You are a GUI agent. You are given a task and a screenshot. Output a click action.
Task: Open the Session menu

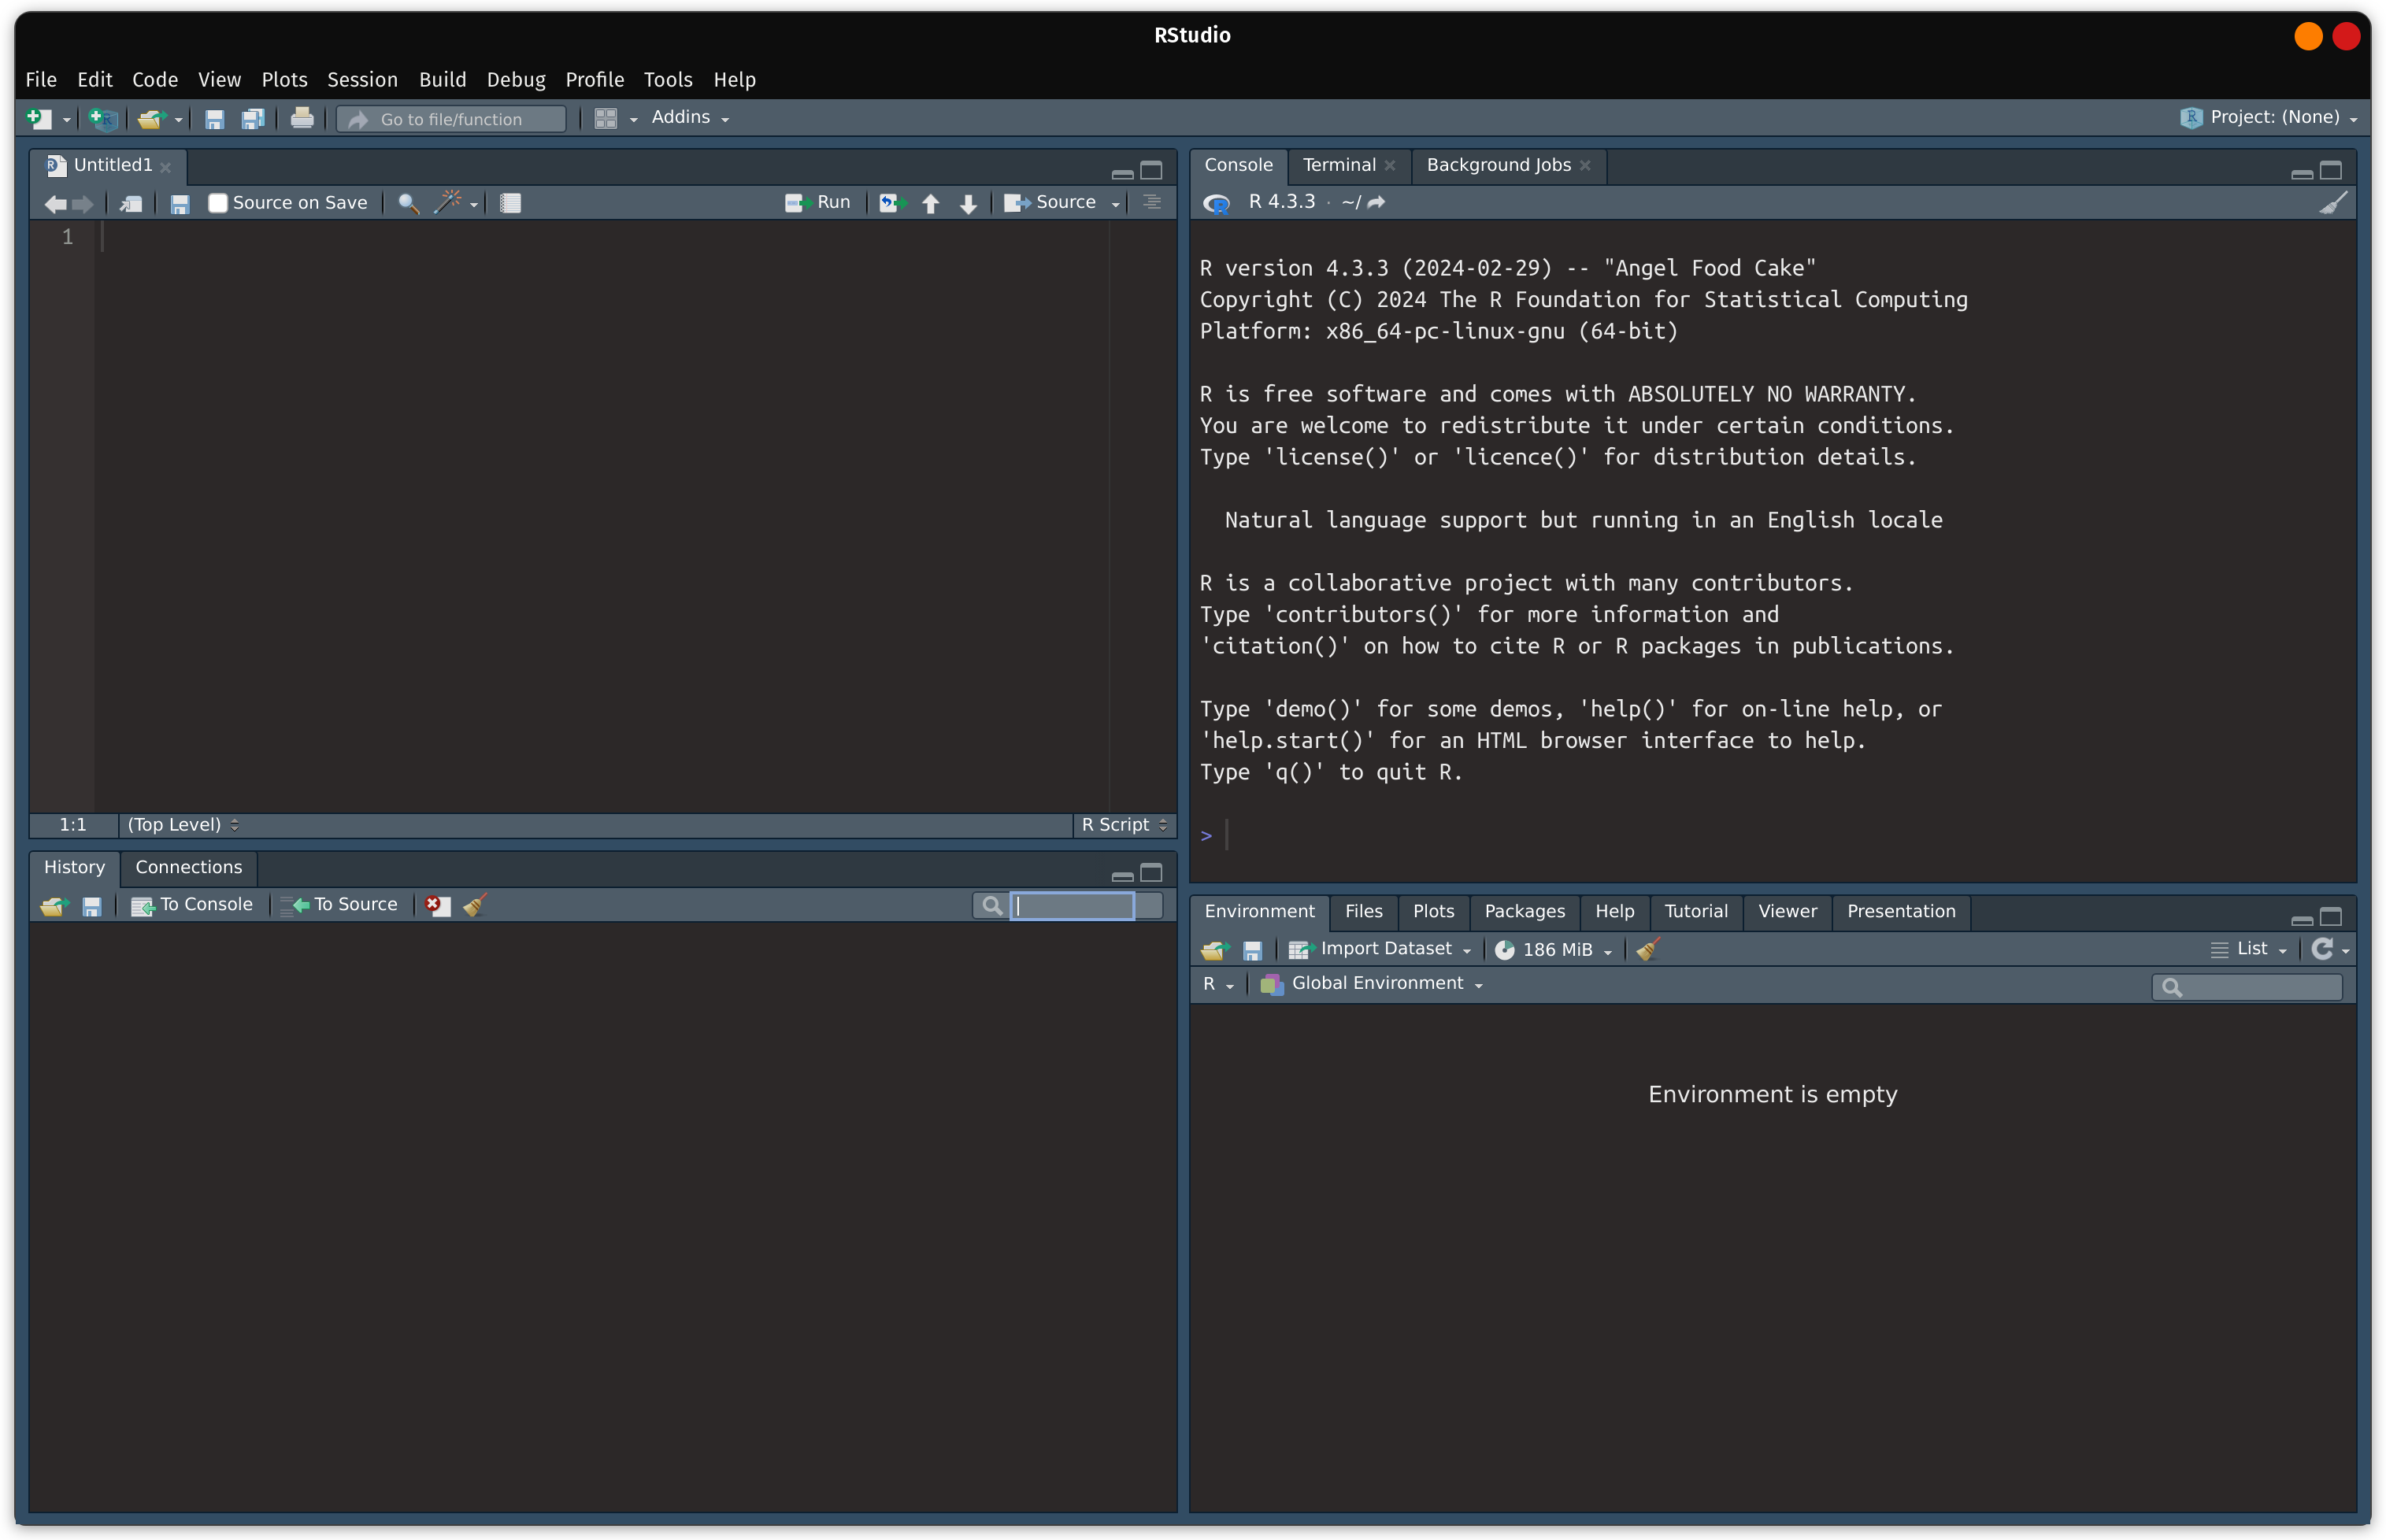tap(362, 80)
